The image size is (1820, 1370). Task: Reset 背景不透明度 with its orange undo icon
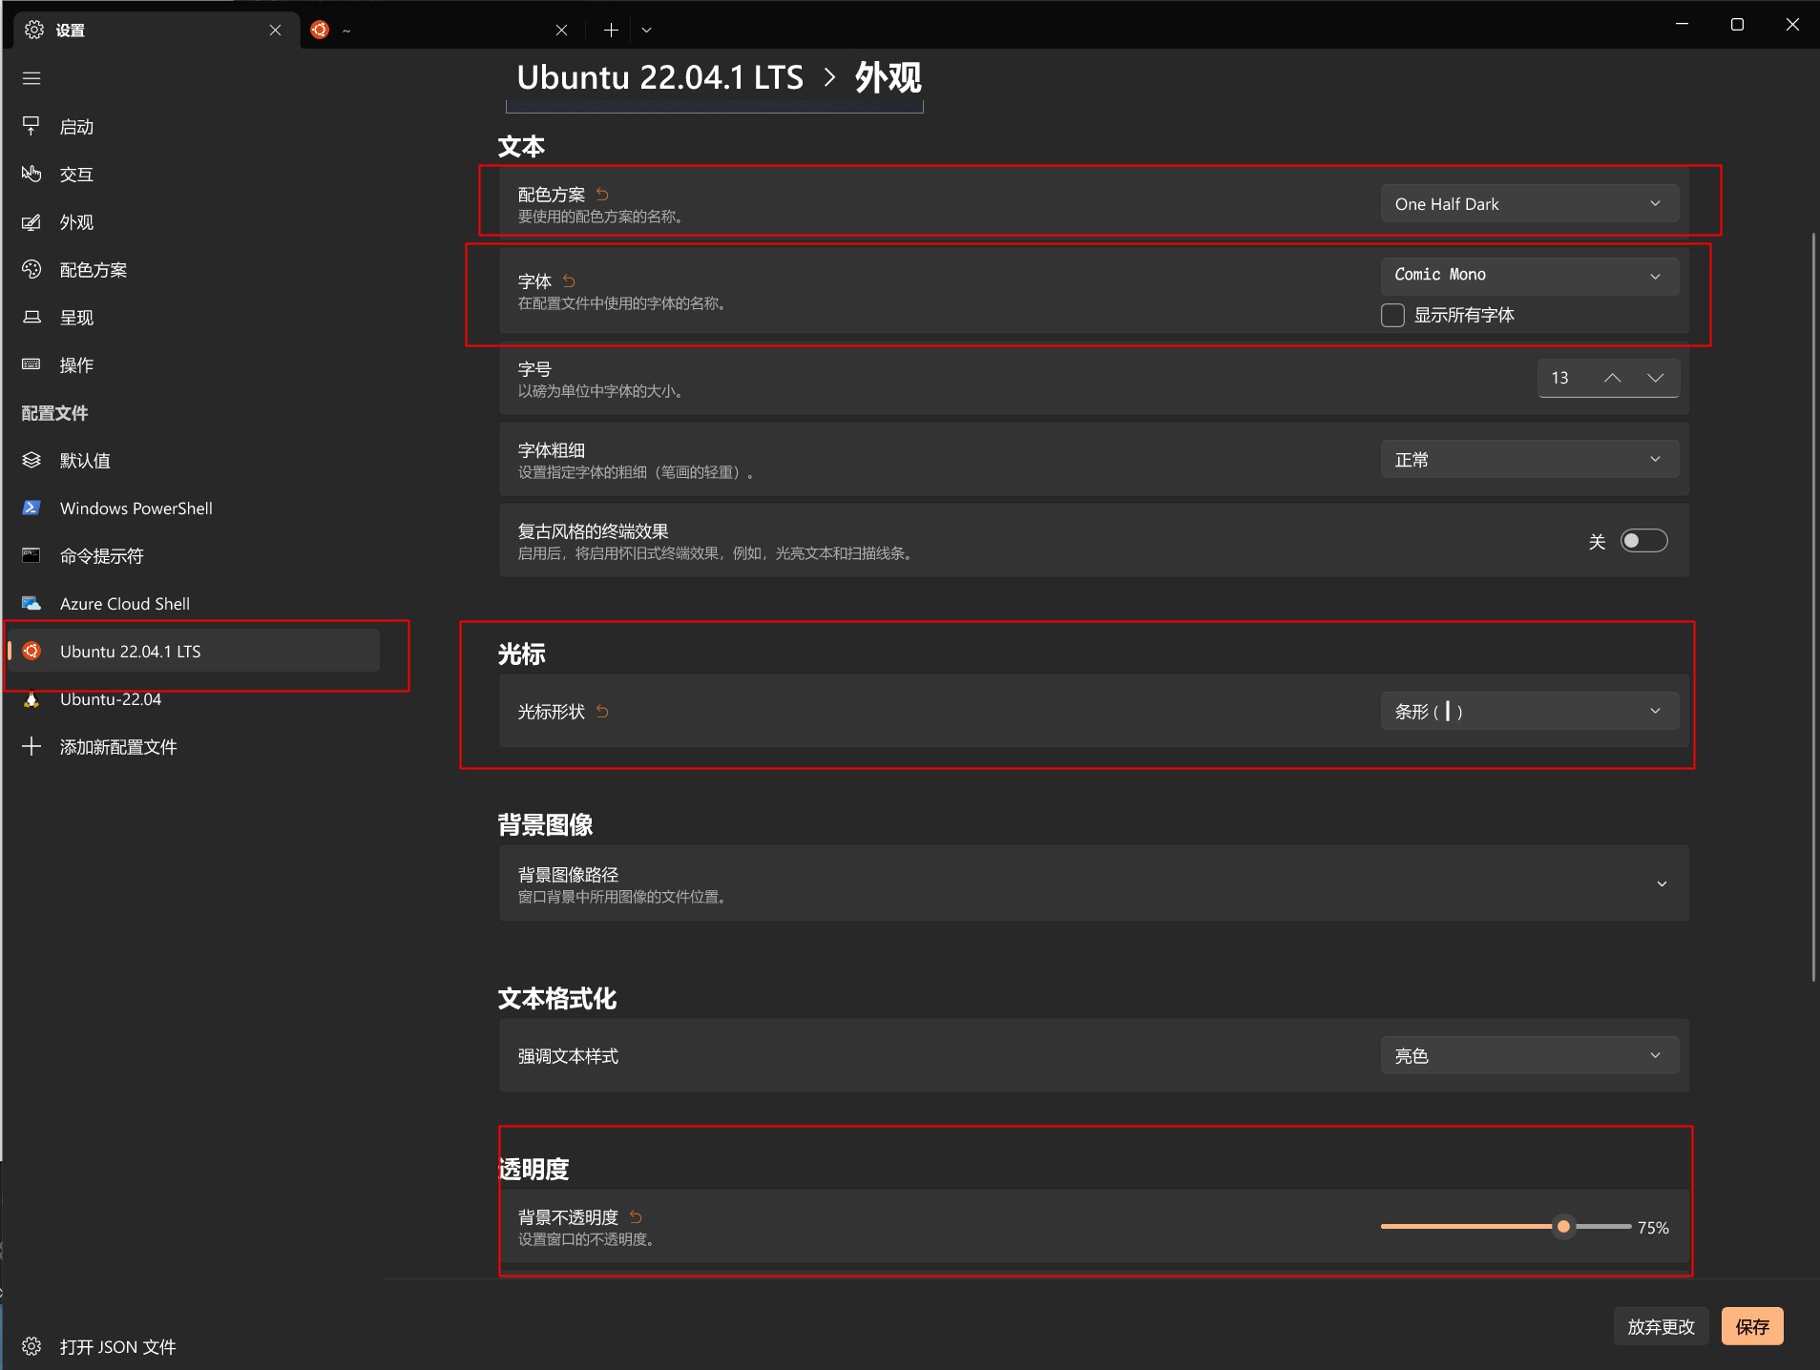coord(636,1216)
